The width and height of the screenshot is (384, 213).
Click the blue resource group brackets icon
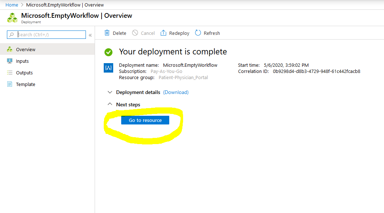(x=108, y=68)
